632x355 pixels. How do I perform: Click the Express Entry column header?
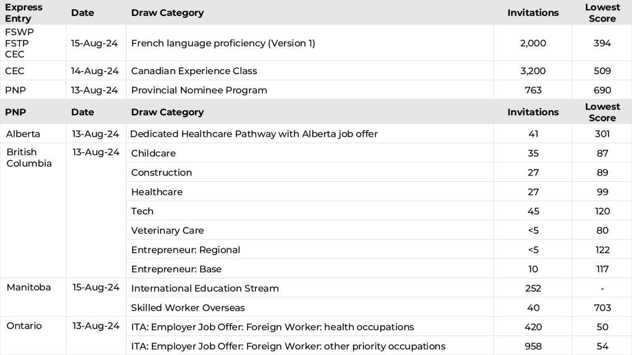coord(24,13)
